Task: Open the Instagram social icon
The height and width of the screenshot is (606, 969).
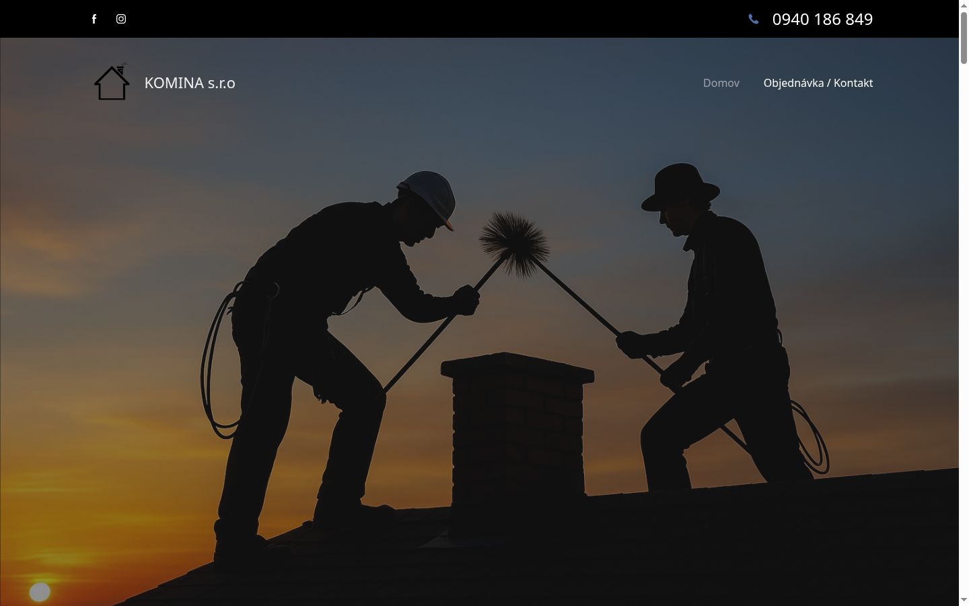Action: [x=121, y=19]
